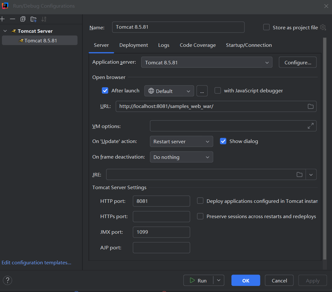Select the Tomcat Server tree group
The height and width of the screenshot is (292, 332).
[35, 31]
